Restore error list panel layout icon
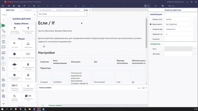Image resolution: width=198 pixels, height=111 pixels. [x=139, y=88]
